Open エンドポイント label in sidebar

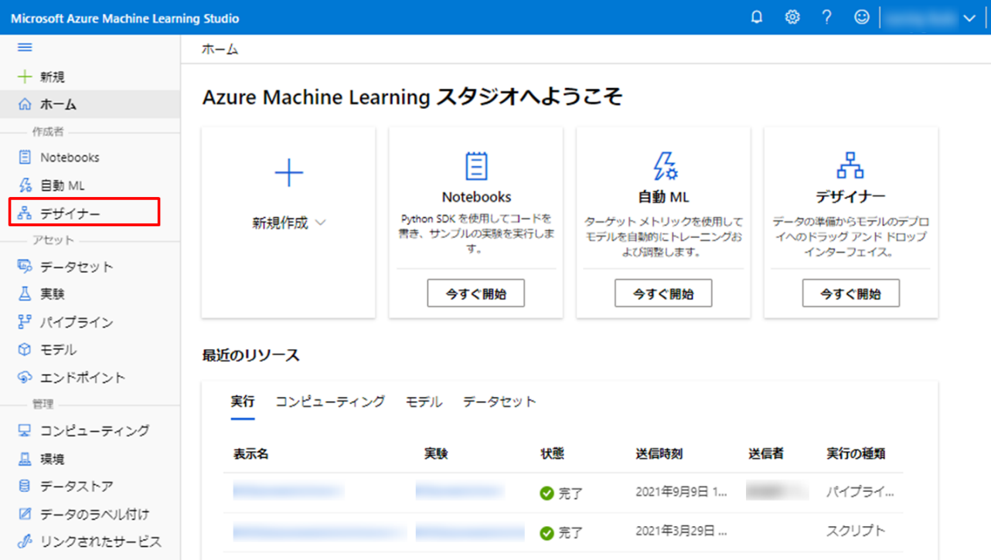[83, 378]
